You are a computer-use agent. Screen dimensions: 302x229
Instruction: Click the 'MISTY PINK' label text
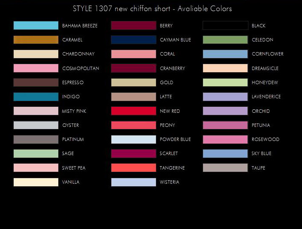[74, 111]
